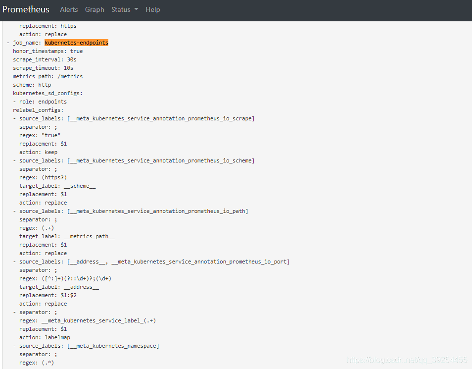Click the regex: (https?) line
The width and height of the screenshot is (472, 369).
click(43, 177)
